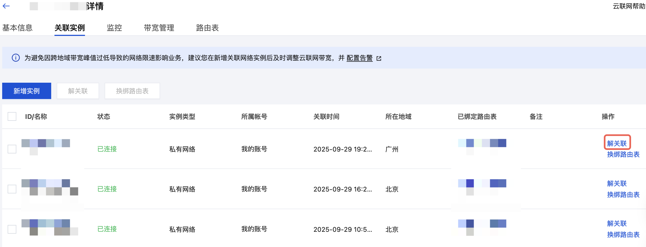Click the info icon in notice banner
The width and height of the screenshot is (646, 247).
pyautogui.click(x=16, y=58)
